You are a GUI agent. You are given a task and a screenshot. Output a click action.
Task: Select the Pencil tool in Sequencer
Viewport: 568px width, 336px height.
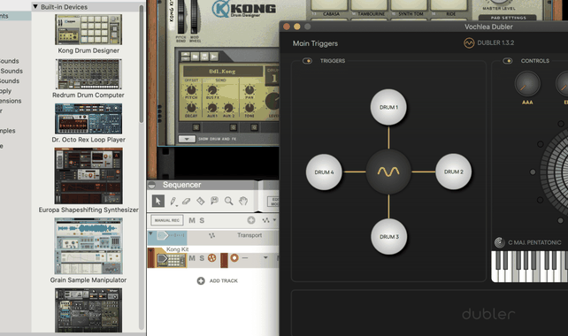(x=173, y=201)
